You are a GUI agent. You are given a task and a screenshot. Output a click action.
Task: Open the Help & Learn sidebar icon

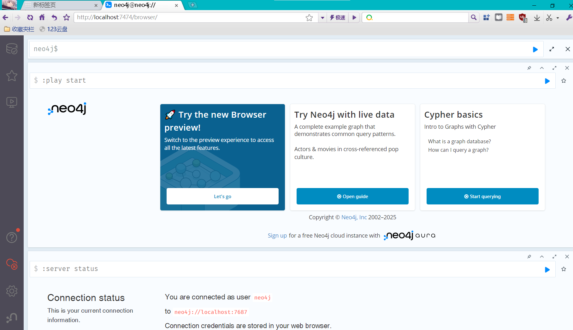[x=12, y=237]
